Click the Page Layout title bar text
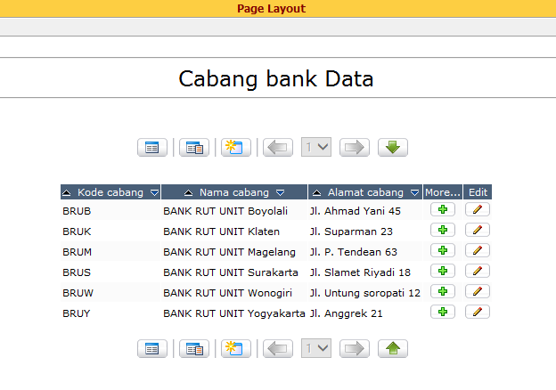This screenshot has width=556, height=390. click(x=271, y=9)
